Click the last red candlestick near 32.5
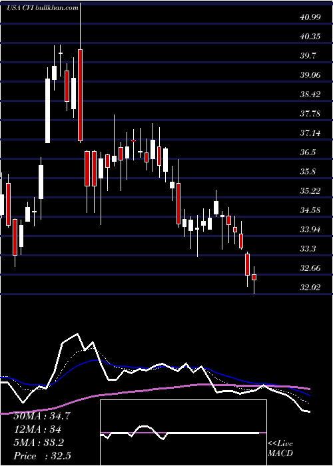Image resolution: width=333 pixels, height=466 pixels. 254,277
